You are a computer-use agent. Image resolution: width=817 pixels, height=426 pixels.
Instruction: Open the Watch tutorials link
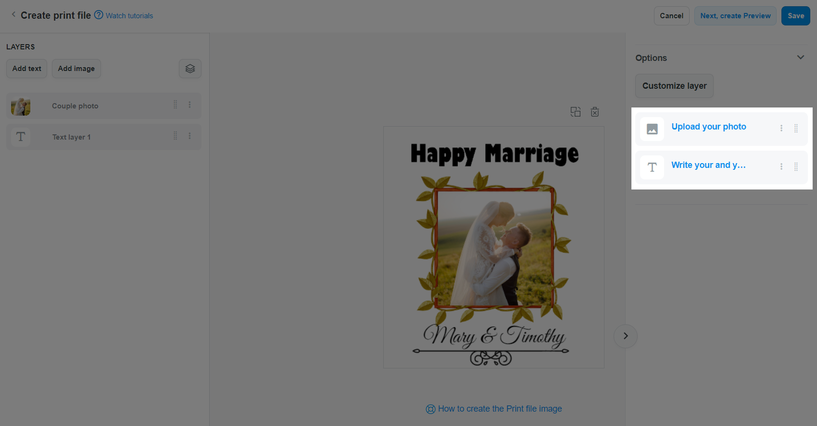coord(129,16)
